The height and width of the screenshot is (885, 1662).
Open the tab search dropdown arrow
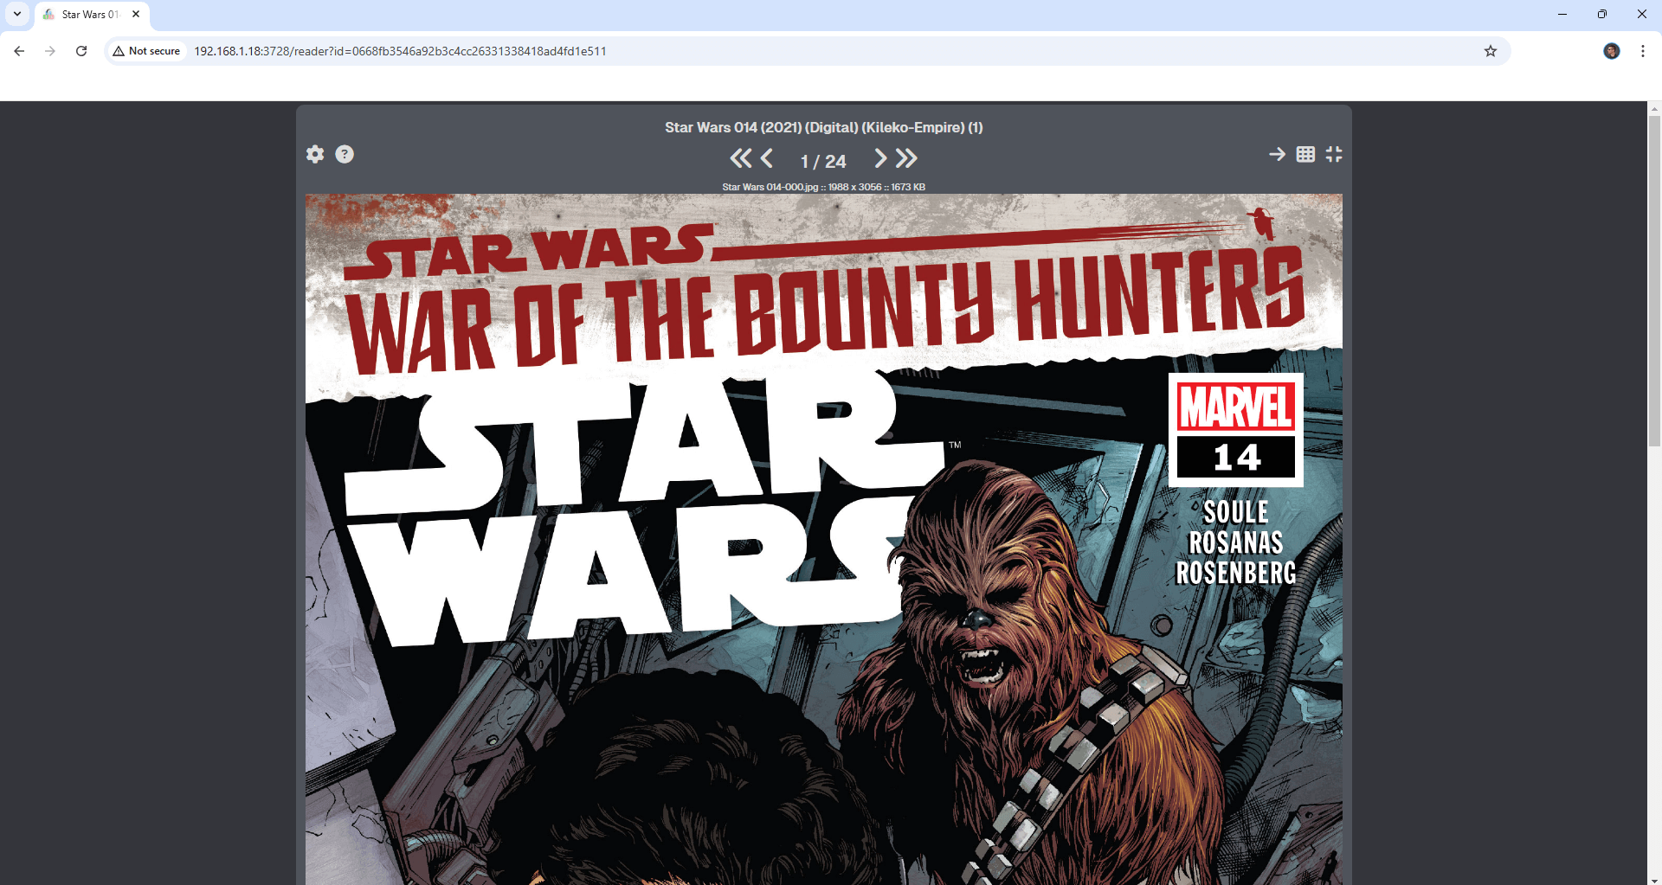click(17, 14)
